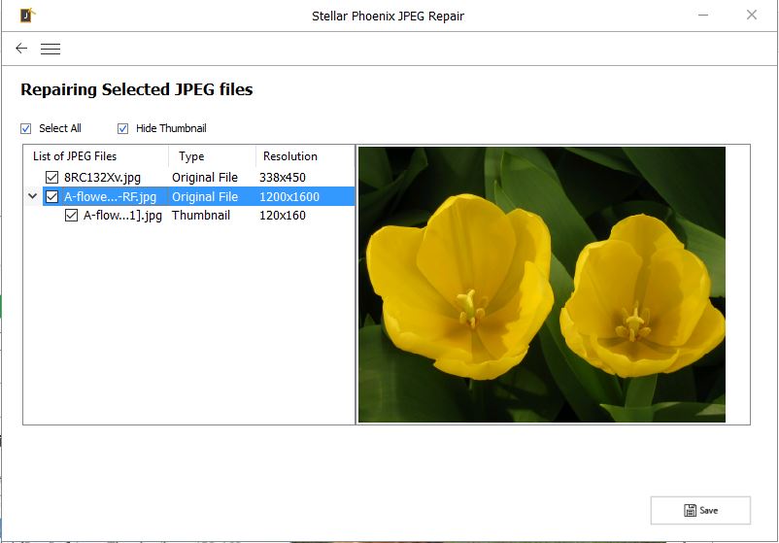
Task: Uncheck the Hide Thumbnail option
Action: (123, 128)
